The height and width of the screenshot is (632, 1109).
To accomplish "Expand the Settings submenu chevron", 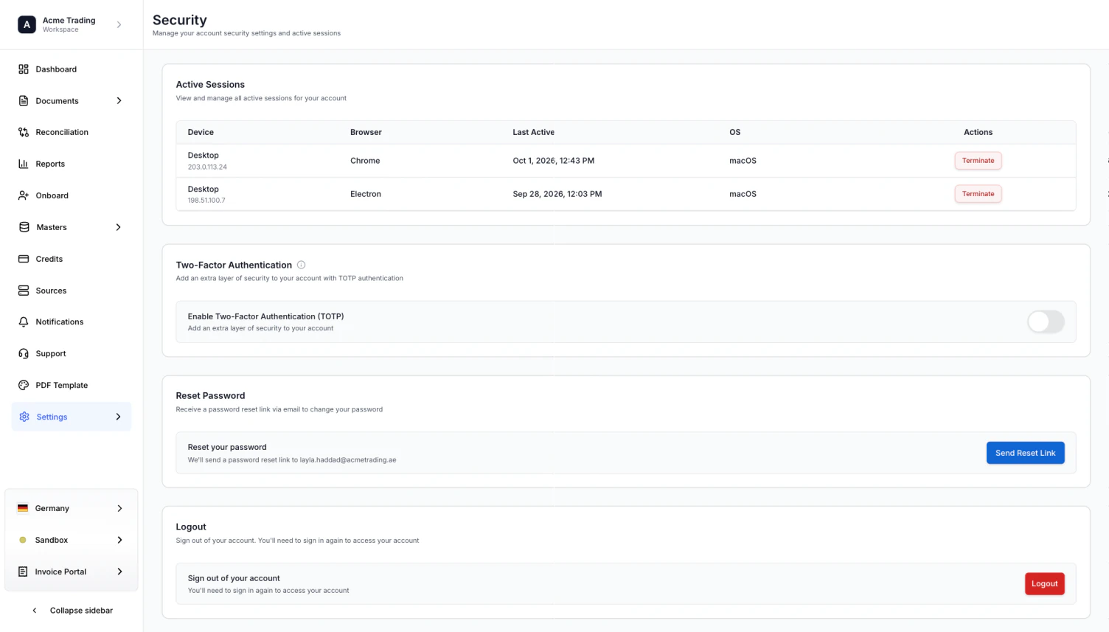I will 118,417.
